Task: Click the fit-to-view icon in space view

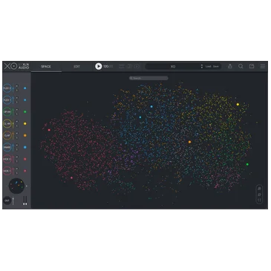Action: pyautogui.click(x=259, y=200)
